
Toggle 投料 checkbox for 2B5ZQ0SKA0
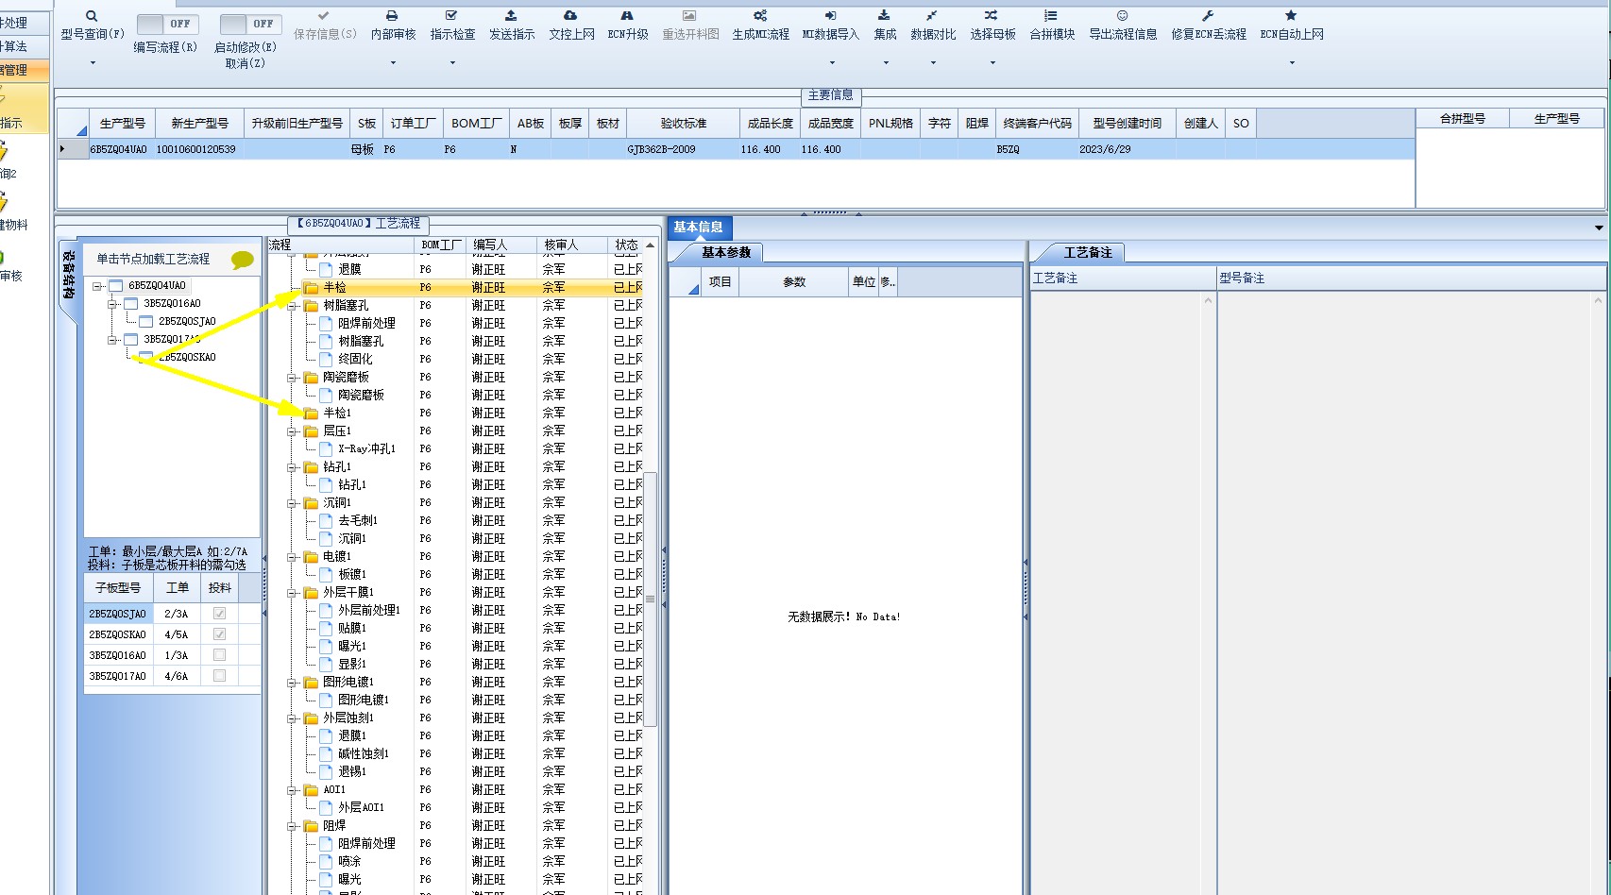click(x=219, y=634)
